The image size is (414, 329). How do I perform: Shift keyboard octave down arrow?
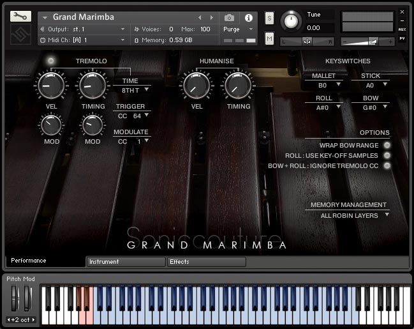pos(8,320)
